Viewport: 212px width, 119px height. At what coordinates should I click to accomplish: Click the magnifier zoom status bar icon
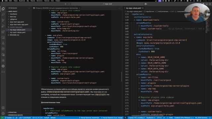pos(125,118)
